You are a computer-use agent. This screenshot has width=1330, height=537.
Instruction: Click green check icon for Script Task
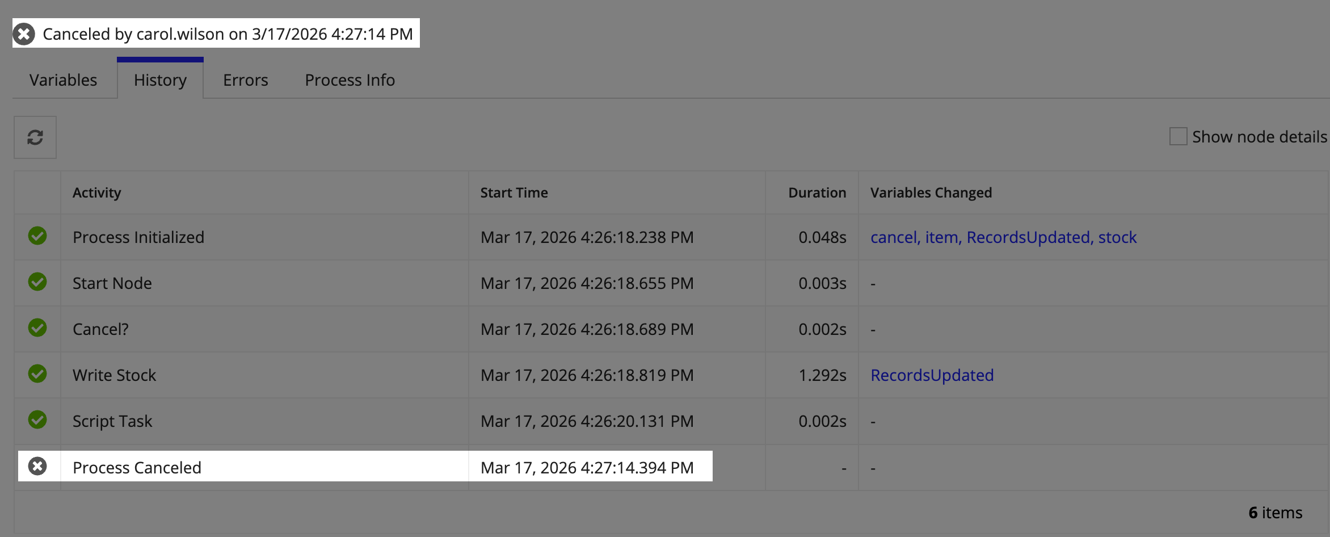37,420
